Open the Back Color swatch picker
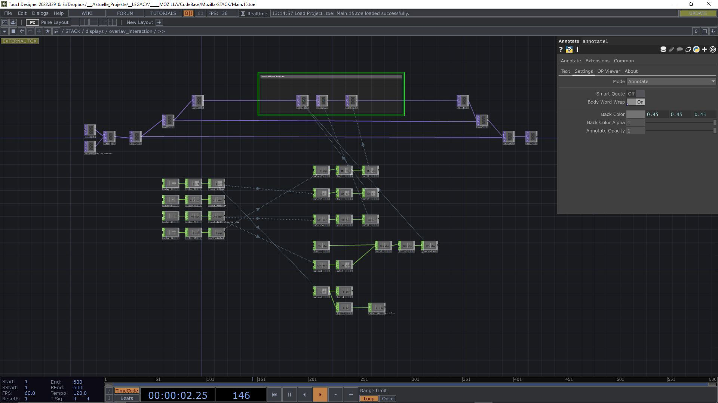The width and height of the screenshot is (718, 403). click(x=635, y=114)
